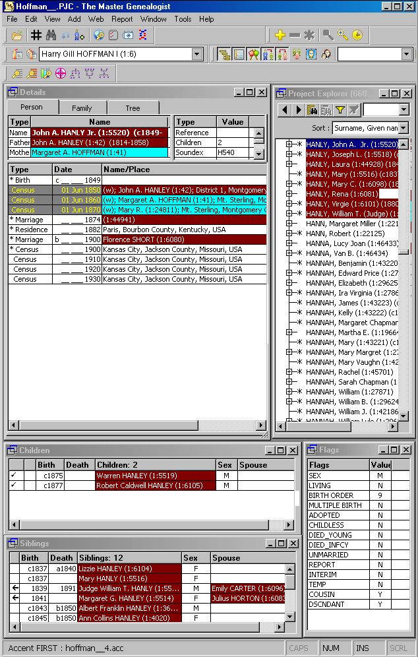
Task: Click the Siblings list scroll down arrow
Action: tap(289, 616)
